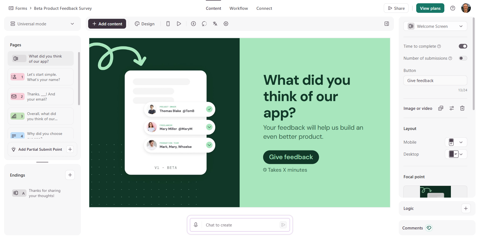Click replace image icon next to Image or video
Image resolution: width=479 pixels, height=239 pixels.
(441, 108)
